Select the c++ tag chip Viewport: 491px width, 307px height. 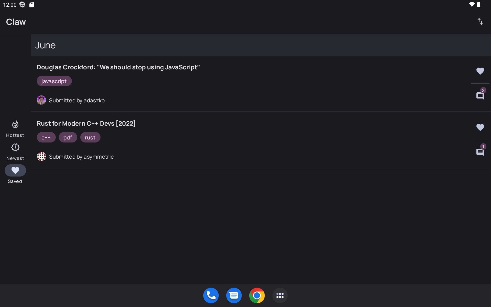46,137
